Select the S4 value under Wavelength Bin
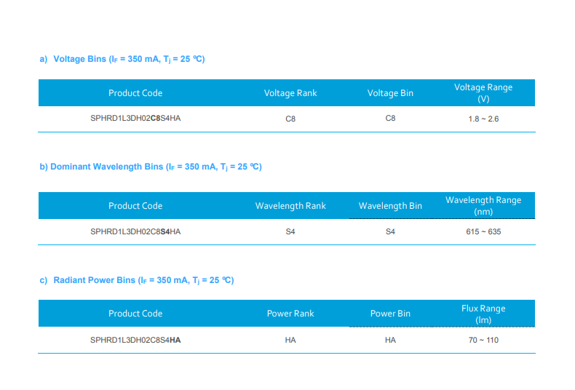The image size is (575, 390). coord(390,231)
